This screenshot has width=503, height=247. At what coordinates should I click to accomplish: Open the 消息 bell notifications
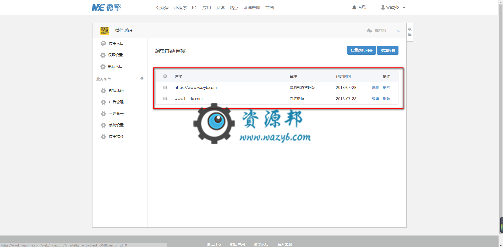coord(359,7)
